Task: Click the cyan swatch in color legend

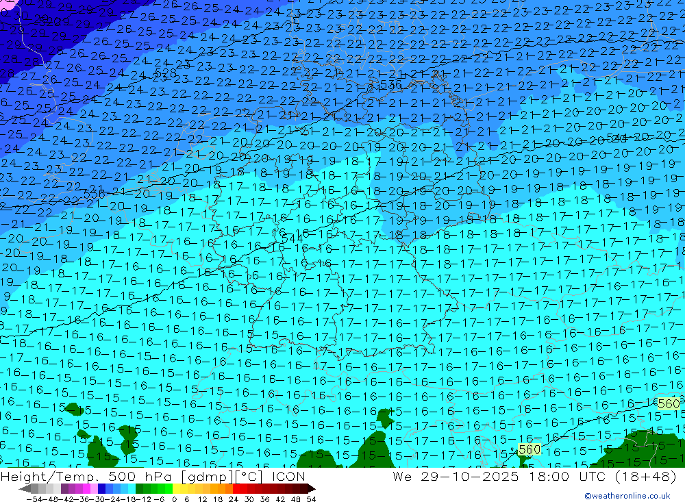Action: (132, 488)
